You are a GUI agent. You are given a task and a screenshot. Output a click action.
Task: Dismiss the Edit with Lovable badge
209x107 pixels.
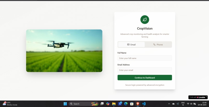tap(206, 96)
